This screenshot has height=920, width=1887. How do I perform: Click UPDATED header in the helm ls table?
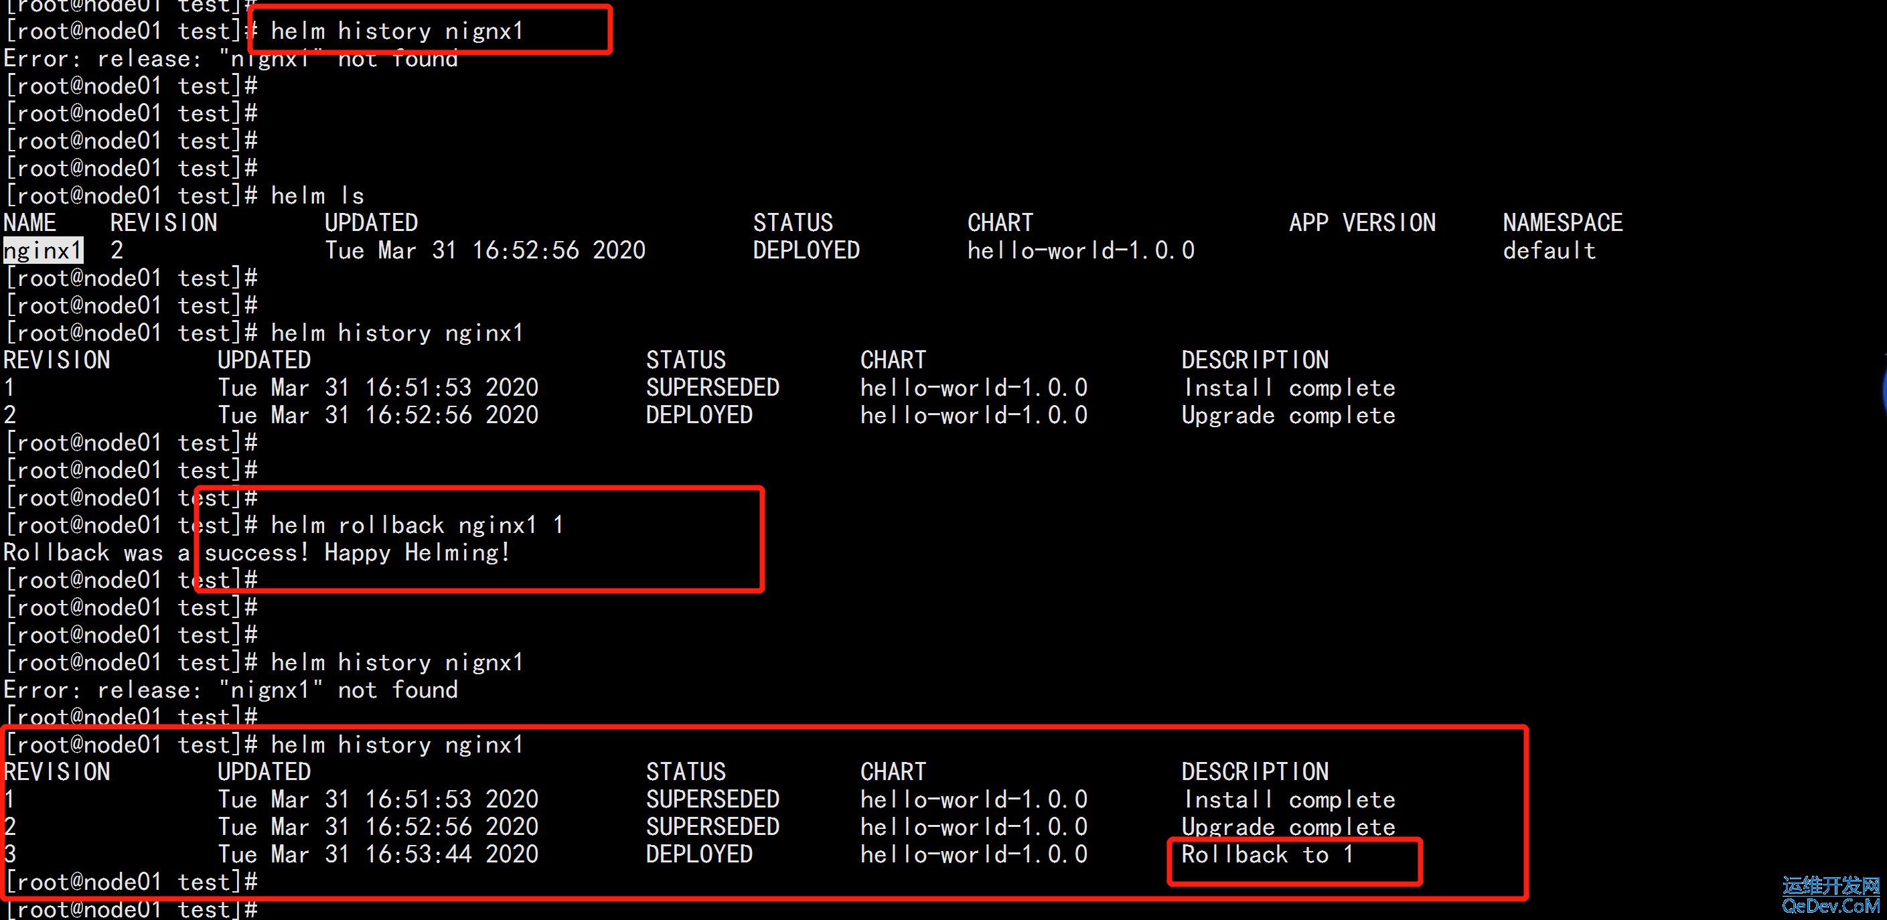[x=371, y=223]
